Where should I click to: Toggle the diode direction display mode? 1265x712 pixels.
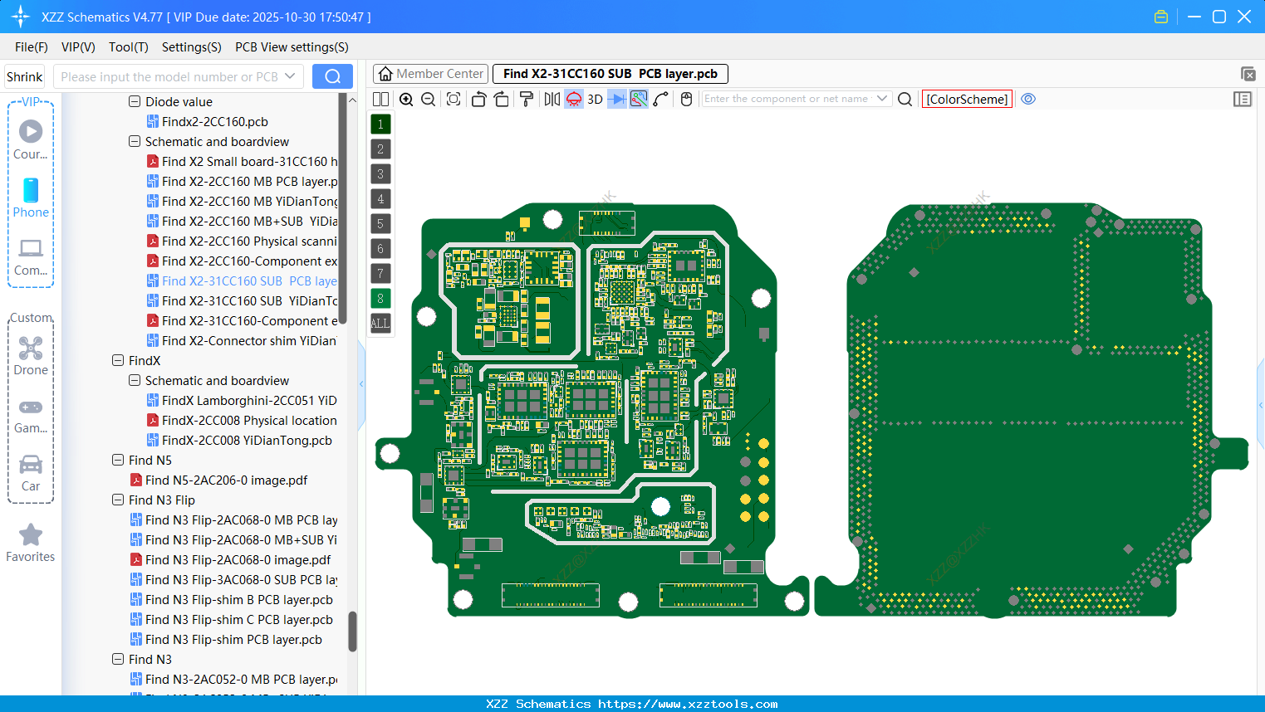[616, 99]
